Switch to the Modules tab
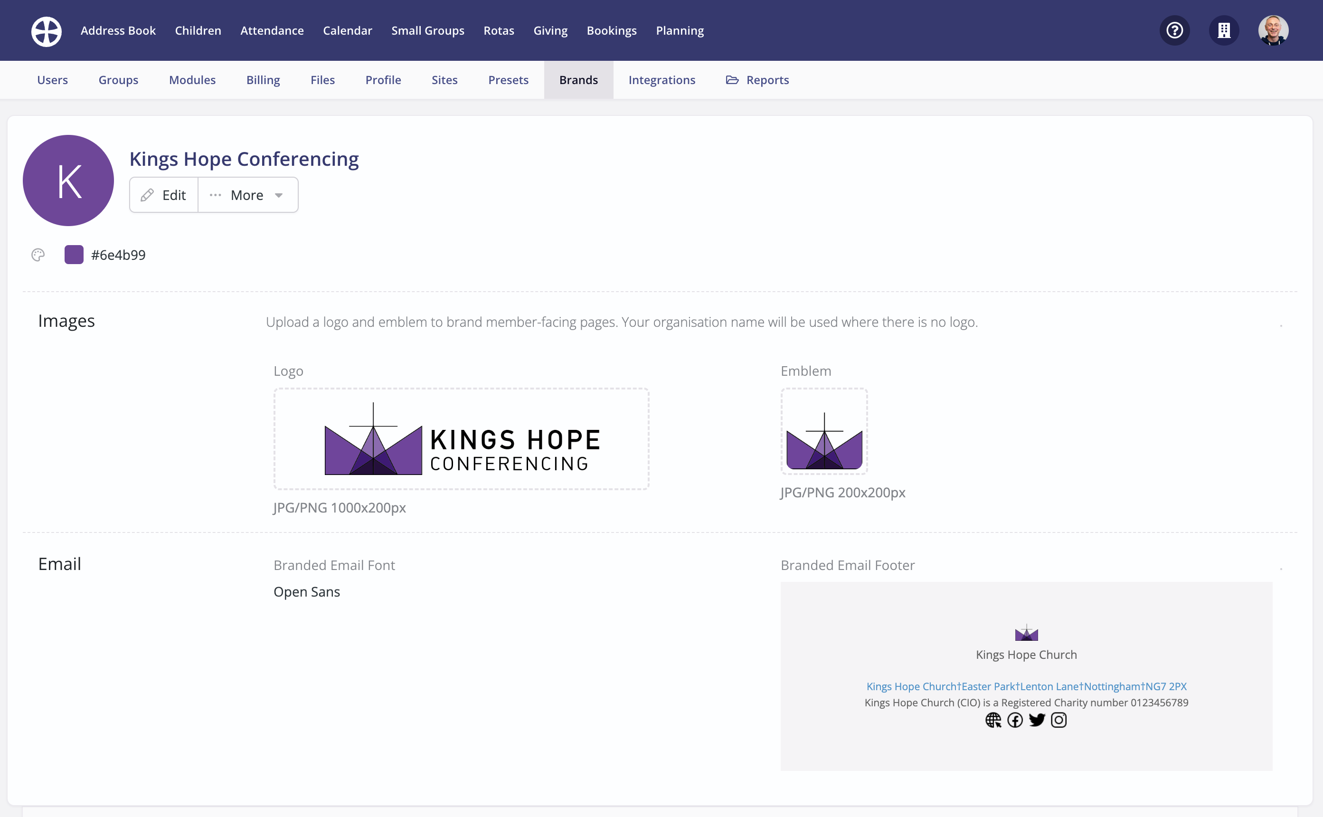The image size is (1323, 817). 192,80
